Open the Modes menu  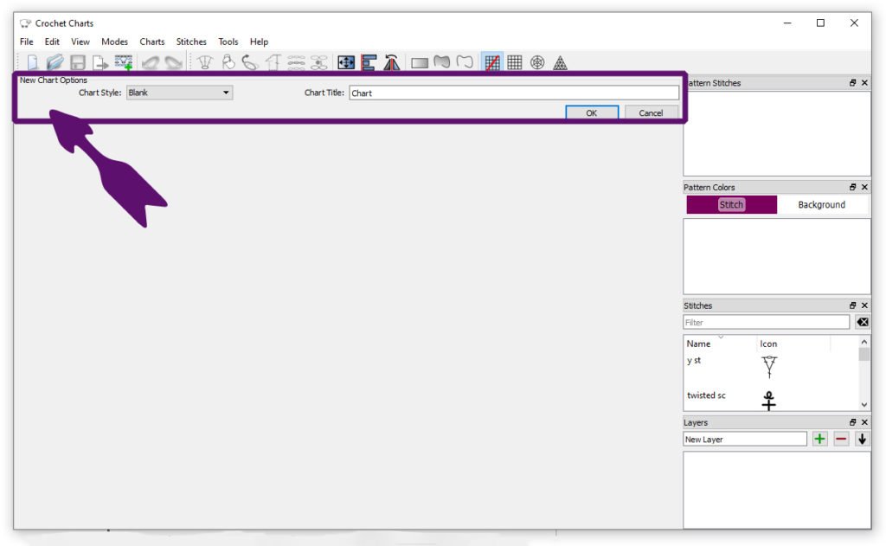(115, 42)
